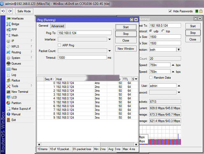Click Close in the Ping window
204x154 pixels.
(x=126, y=40)
